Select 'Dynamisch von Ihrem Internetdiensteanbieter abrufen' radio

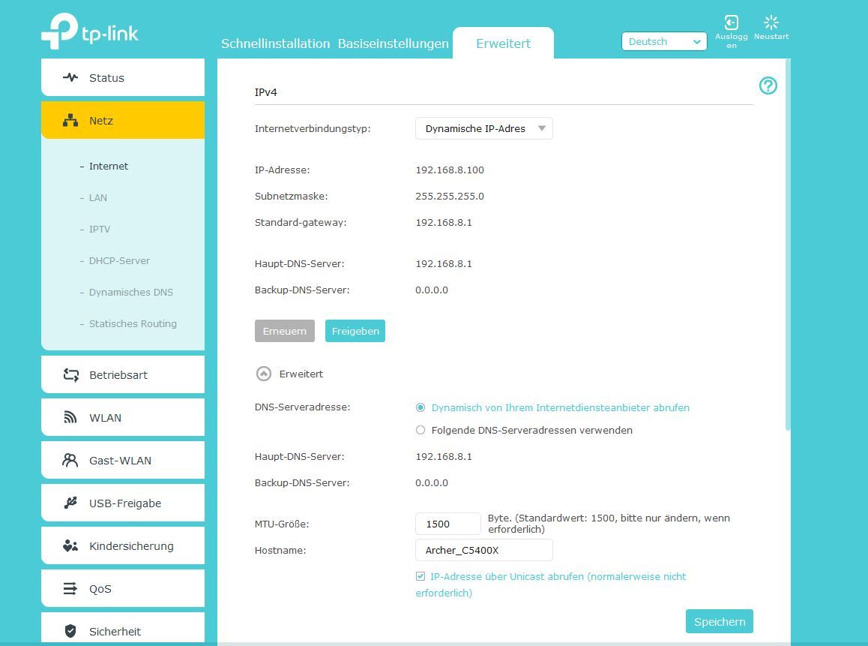(421, 408)
